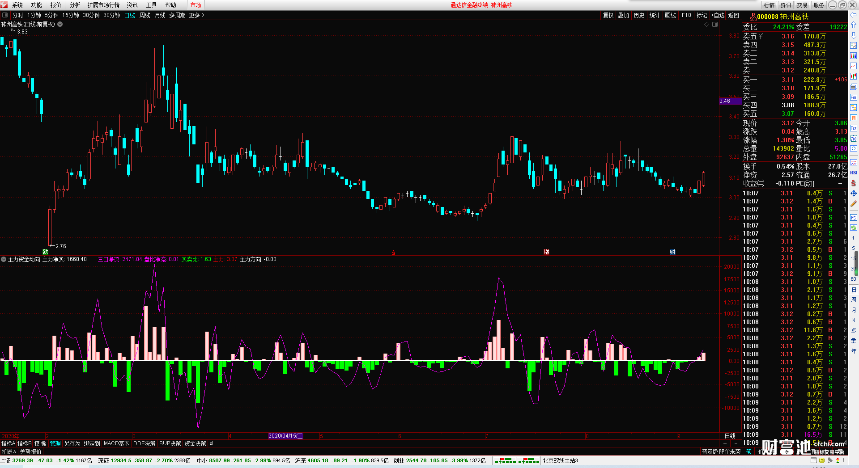The image size is (859, 468).
Task: Click the FS sidebar icon
Action: (854, 218)
